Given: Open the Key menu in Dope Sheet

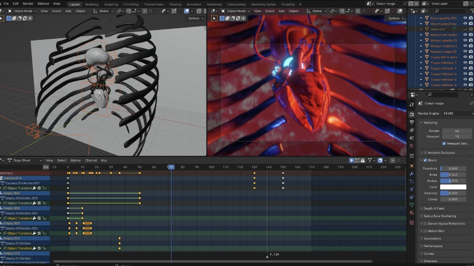Looking at the screenshot, I should pos(104,160).
